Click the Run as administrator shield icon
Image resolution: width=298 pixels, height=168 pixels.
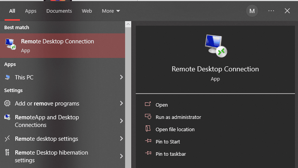(x=148, y=117)
